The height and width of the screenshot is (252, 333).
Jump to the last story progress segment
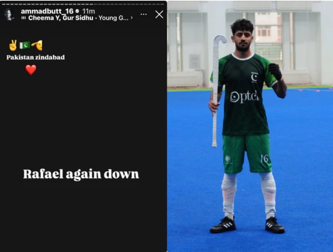[162, 4]
